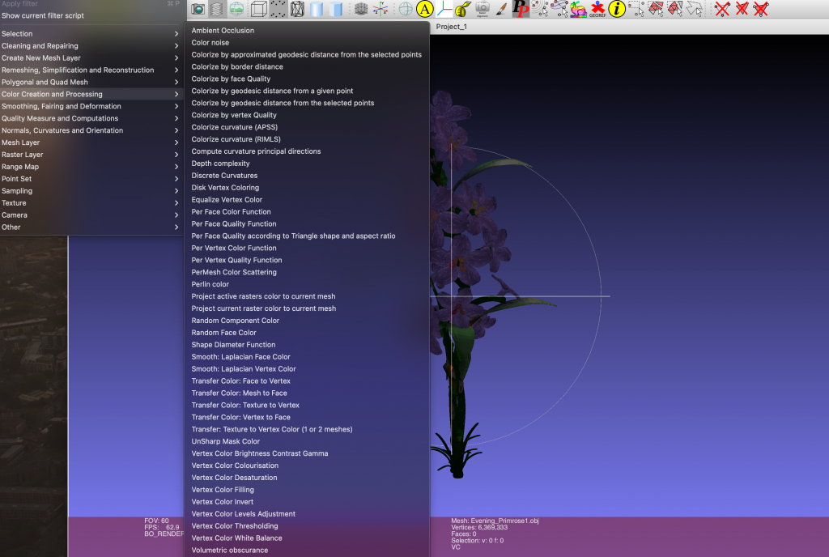Activate the PP pick points tool
Screen dimensions: 829x557
tap(521, 8)
